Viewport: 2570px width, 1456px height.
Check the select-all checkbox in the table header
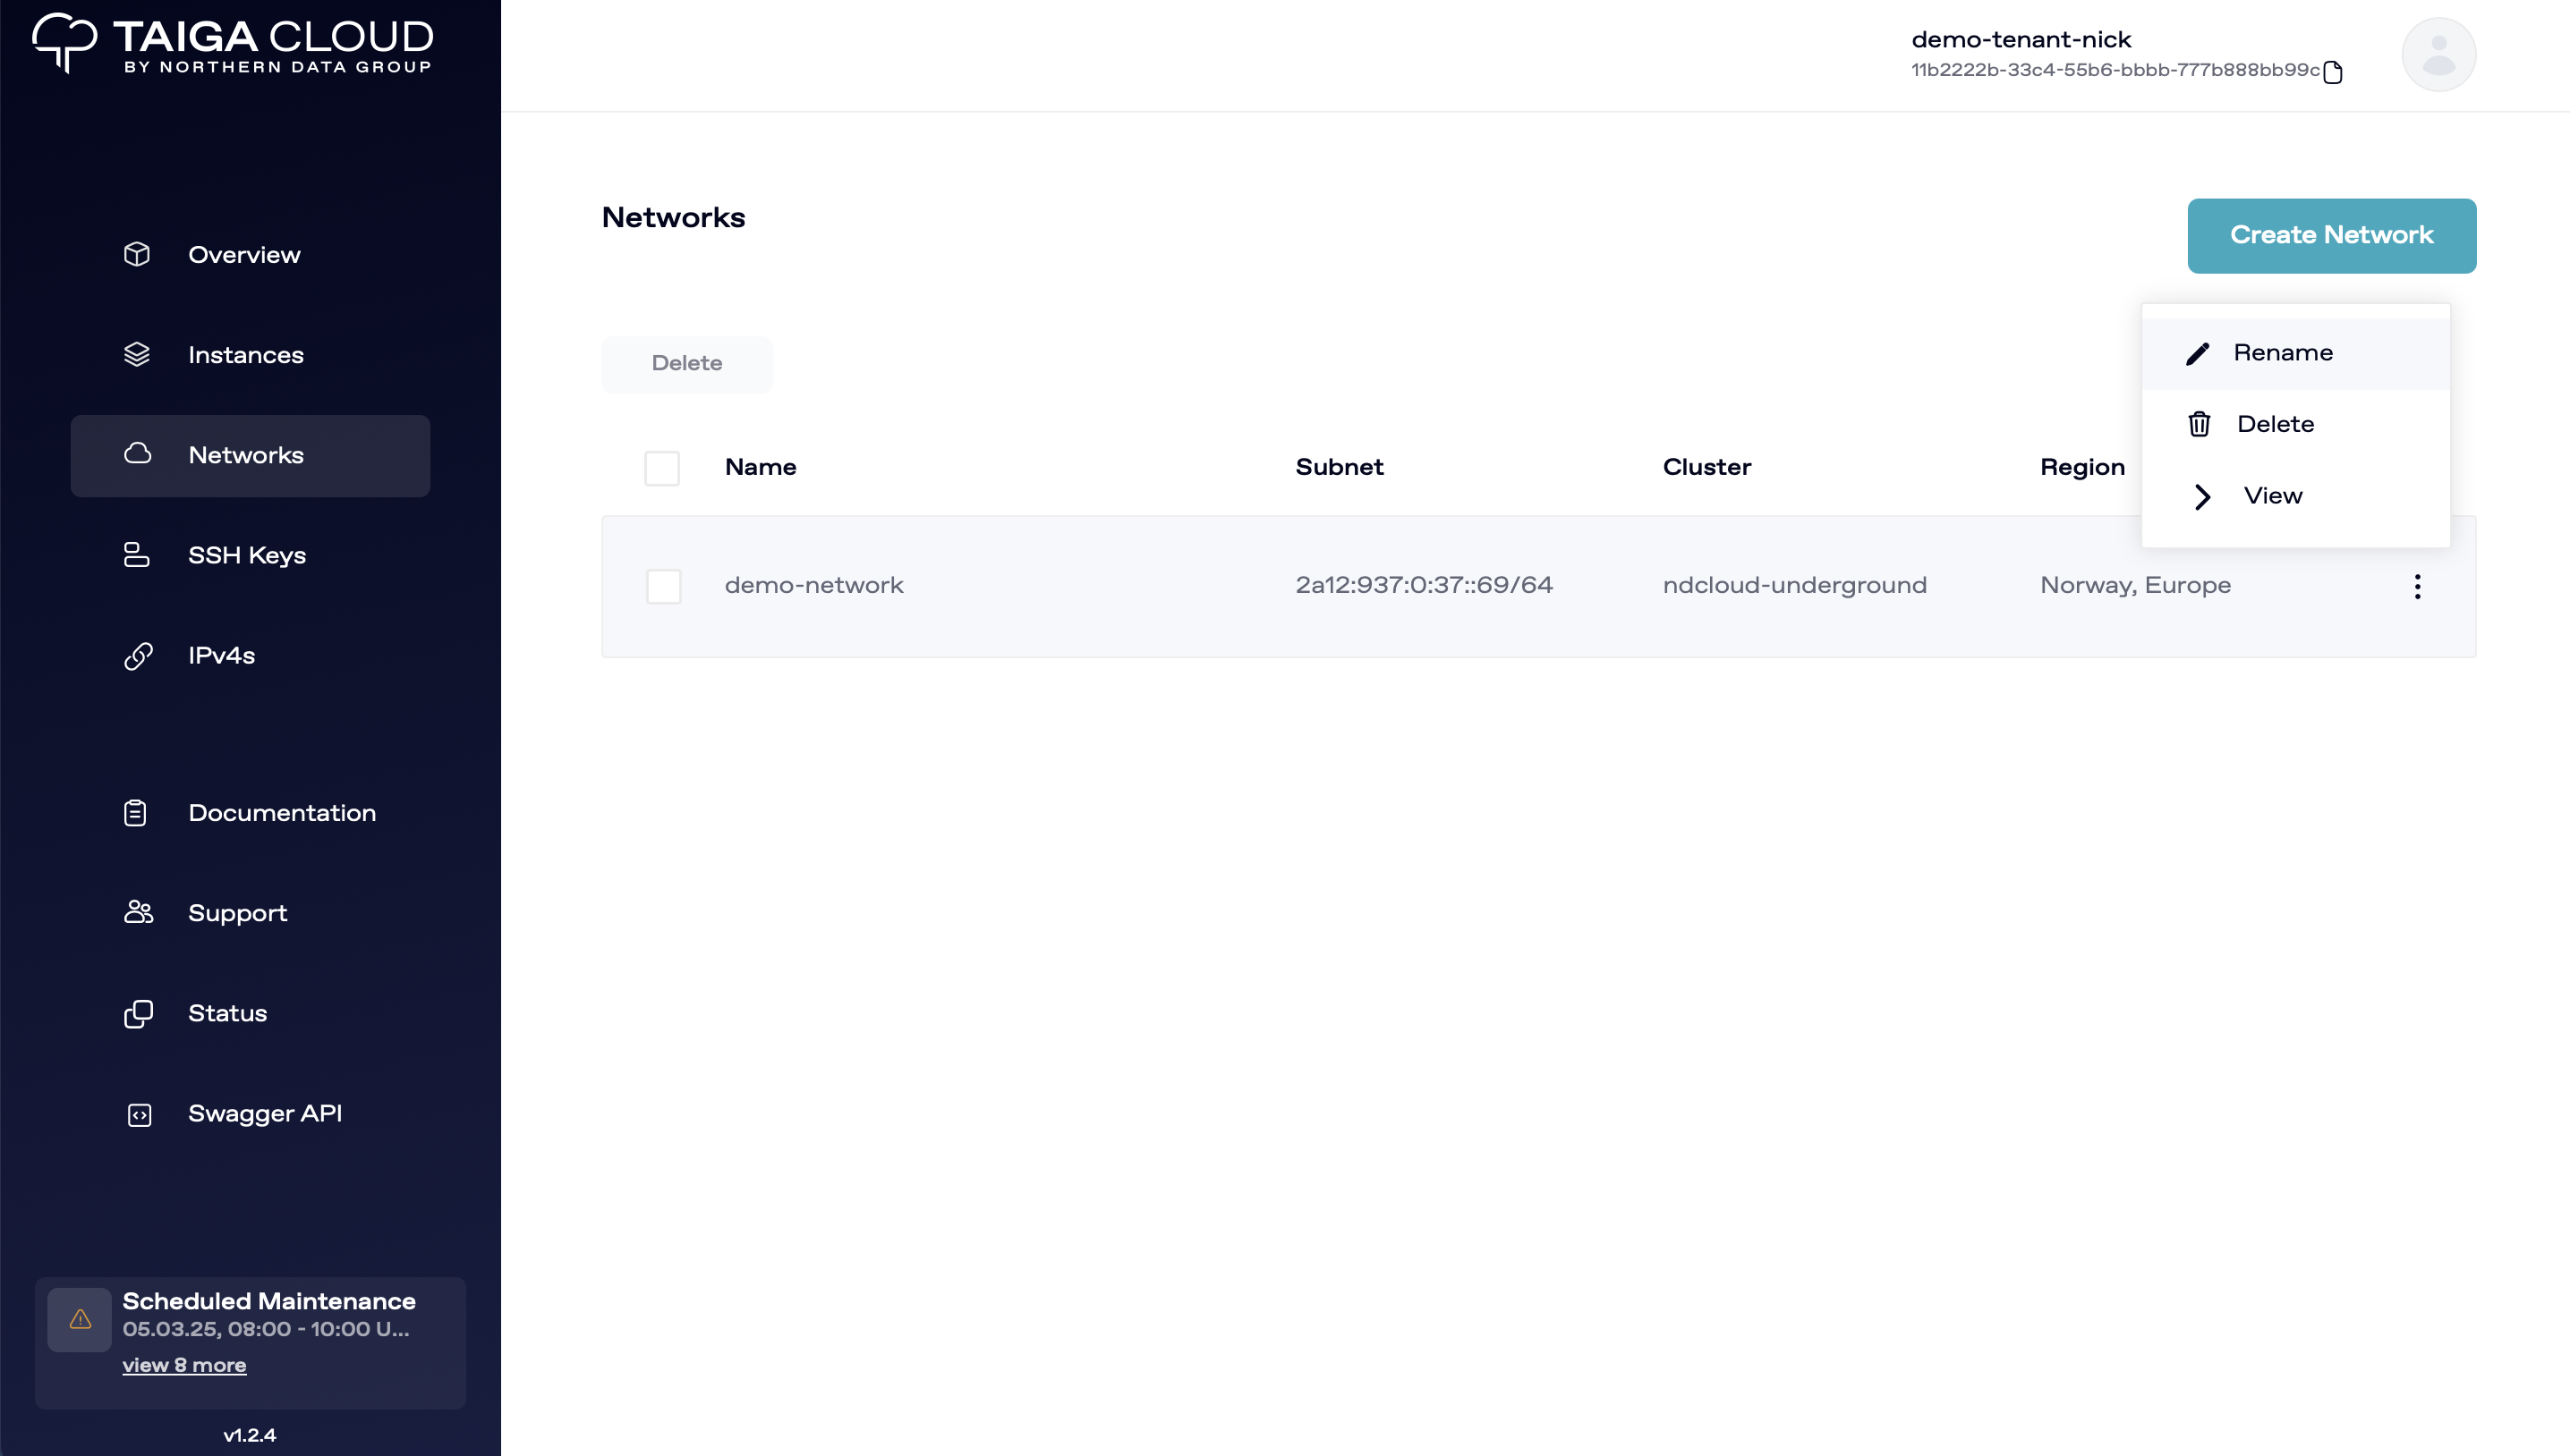[x=662, y=468]
